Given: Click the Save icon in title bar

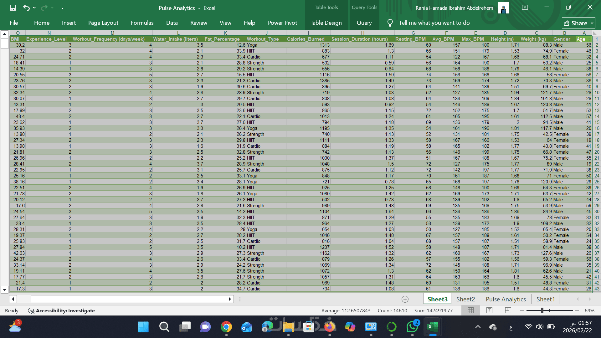Looking at the screenshot, I should point(13,8).
